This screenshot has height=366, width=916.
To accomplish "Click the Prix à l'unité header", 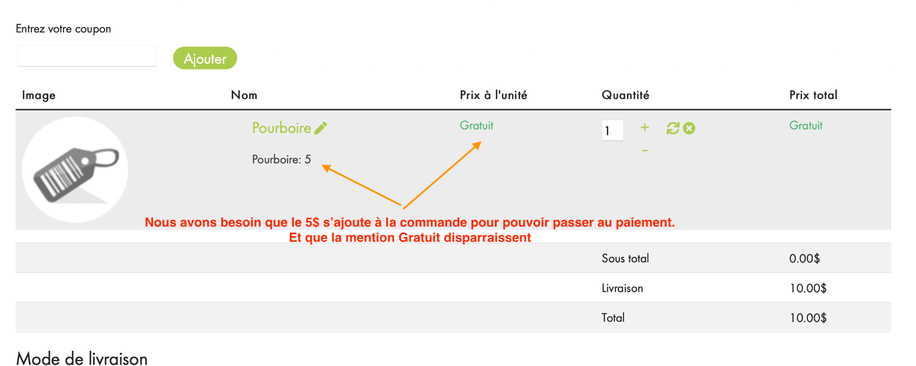I will 493,95.
